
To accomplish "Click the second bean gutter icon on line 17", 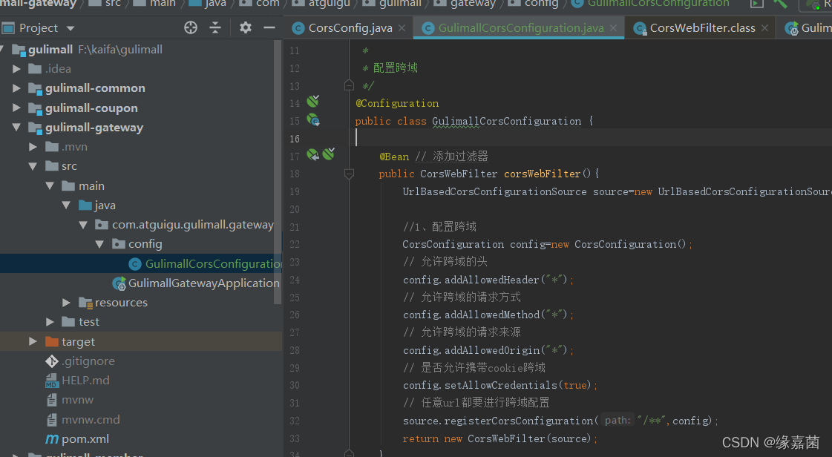I will [329, 154].
